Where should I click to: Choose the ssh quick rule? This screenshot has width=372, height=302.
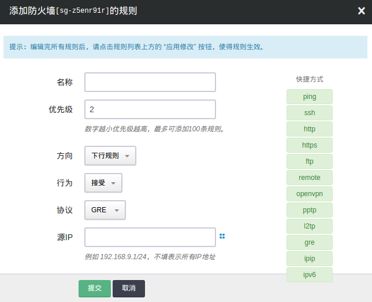310,113
